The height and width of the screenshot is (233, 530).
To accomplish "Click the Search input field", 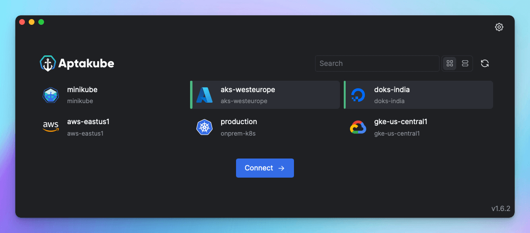I will (x=377, y=64).
